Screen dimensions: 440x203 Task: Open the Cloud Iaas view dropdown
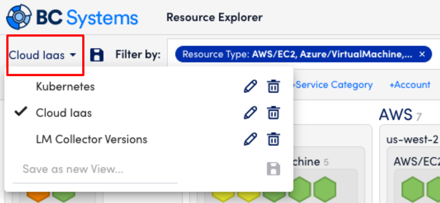pyautogui.click(x=43, y=55)
